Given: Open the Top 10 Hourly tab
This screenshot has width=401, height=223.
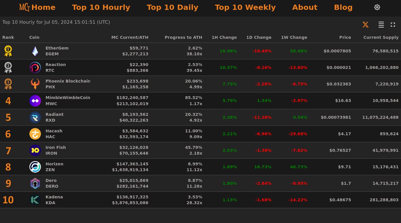Looking at the screenshot, I should [x=101, y=7].
